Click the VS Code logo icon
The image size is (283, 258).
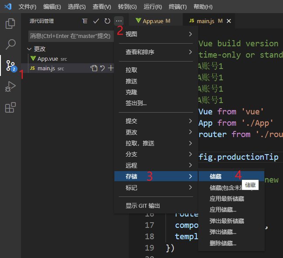click(x=8, y=7)
